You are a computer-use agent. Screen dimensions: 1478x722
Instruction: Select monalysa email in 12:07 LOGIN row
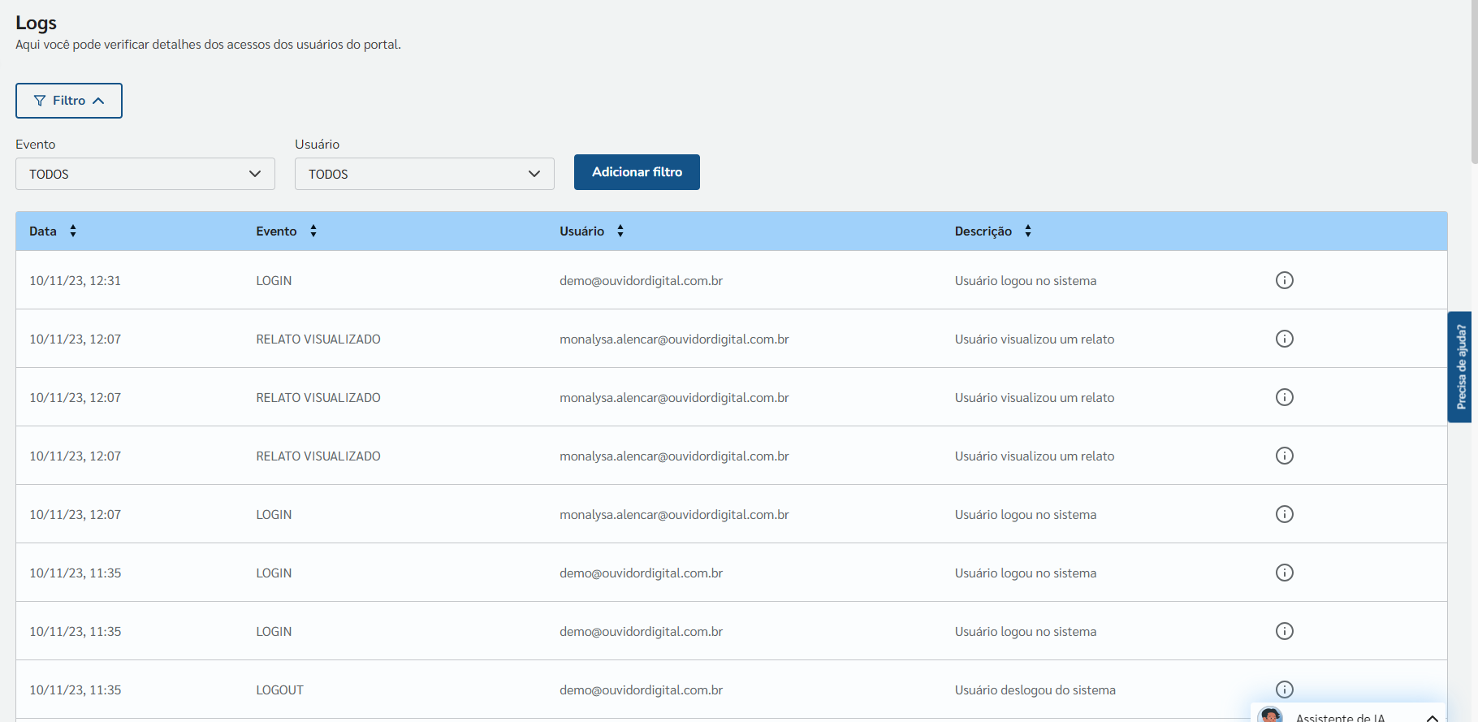click(674, 515)
